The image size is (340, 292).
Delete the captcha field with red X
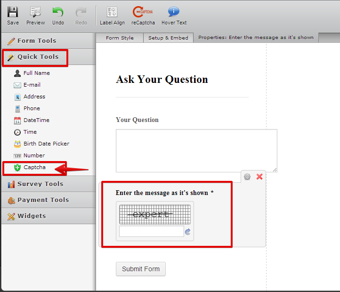coord(259,177)
